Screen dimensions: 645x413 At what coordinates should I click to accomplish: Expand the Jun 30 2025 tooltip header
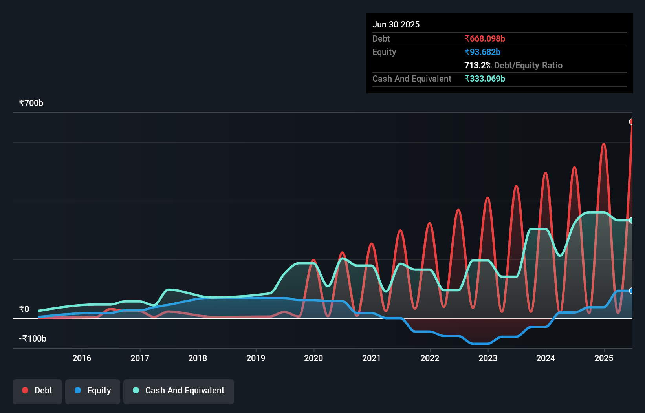pyautogui.click(x=396, y=24)
